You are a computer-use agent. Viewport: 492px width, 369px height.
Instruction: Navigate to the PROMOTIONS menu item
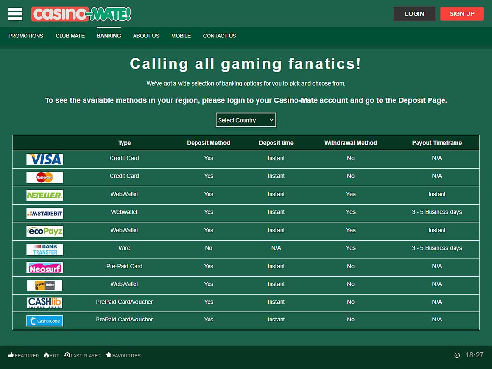pyautogui.click(x=25, y=36)
